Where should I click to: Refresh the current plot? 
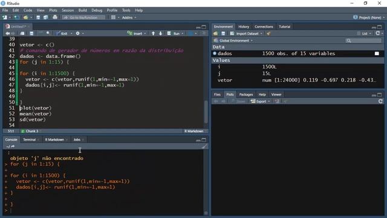pos(380,101)
